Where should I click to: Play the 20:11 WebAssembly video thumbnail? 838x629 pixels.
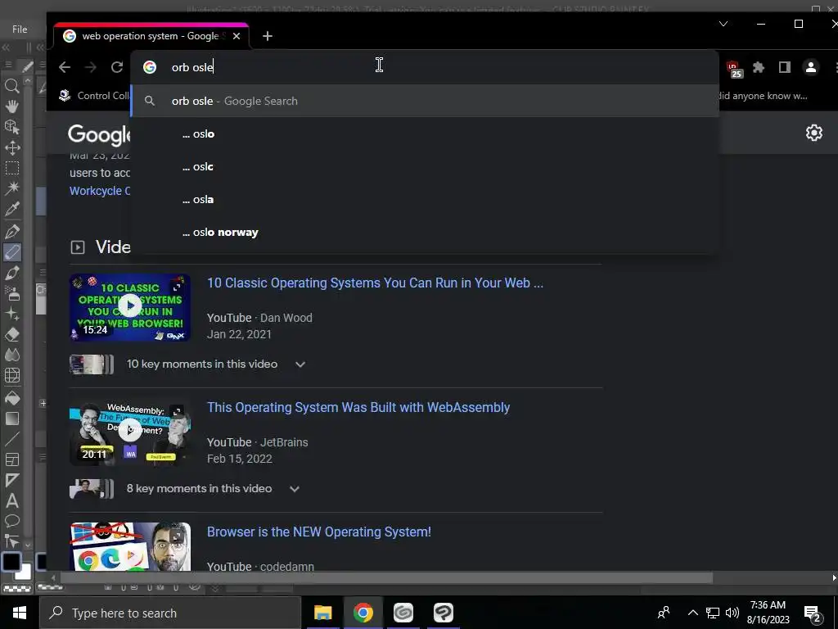pyautogui.click(x=130, y=431)
